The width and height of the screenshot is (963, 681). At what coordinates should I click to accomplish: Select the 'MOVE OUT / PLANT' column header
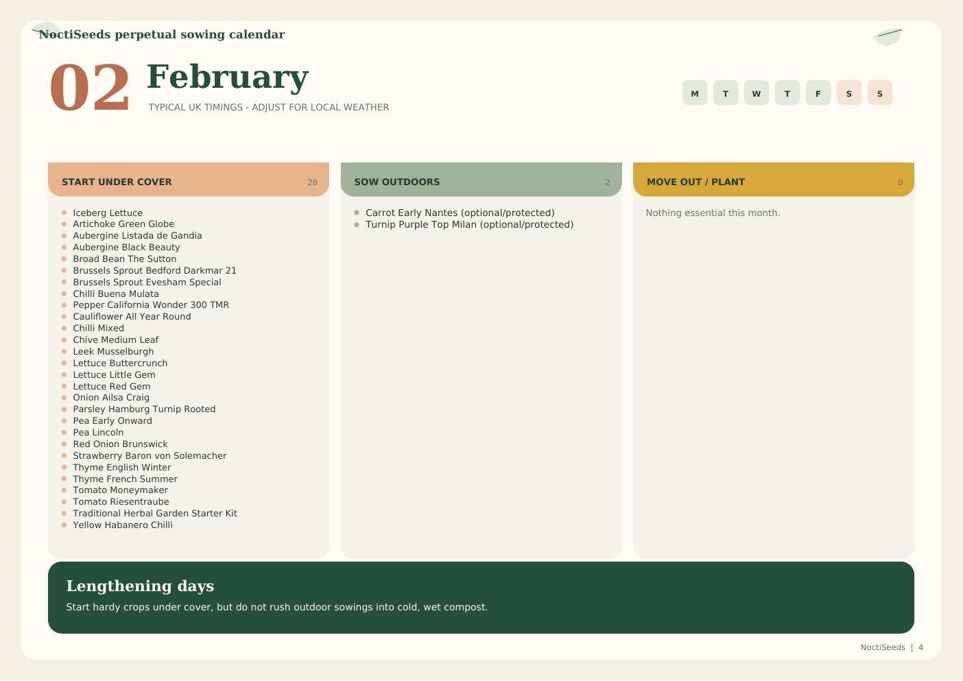coord(774,180)
